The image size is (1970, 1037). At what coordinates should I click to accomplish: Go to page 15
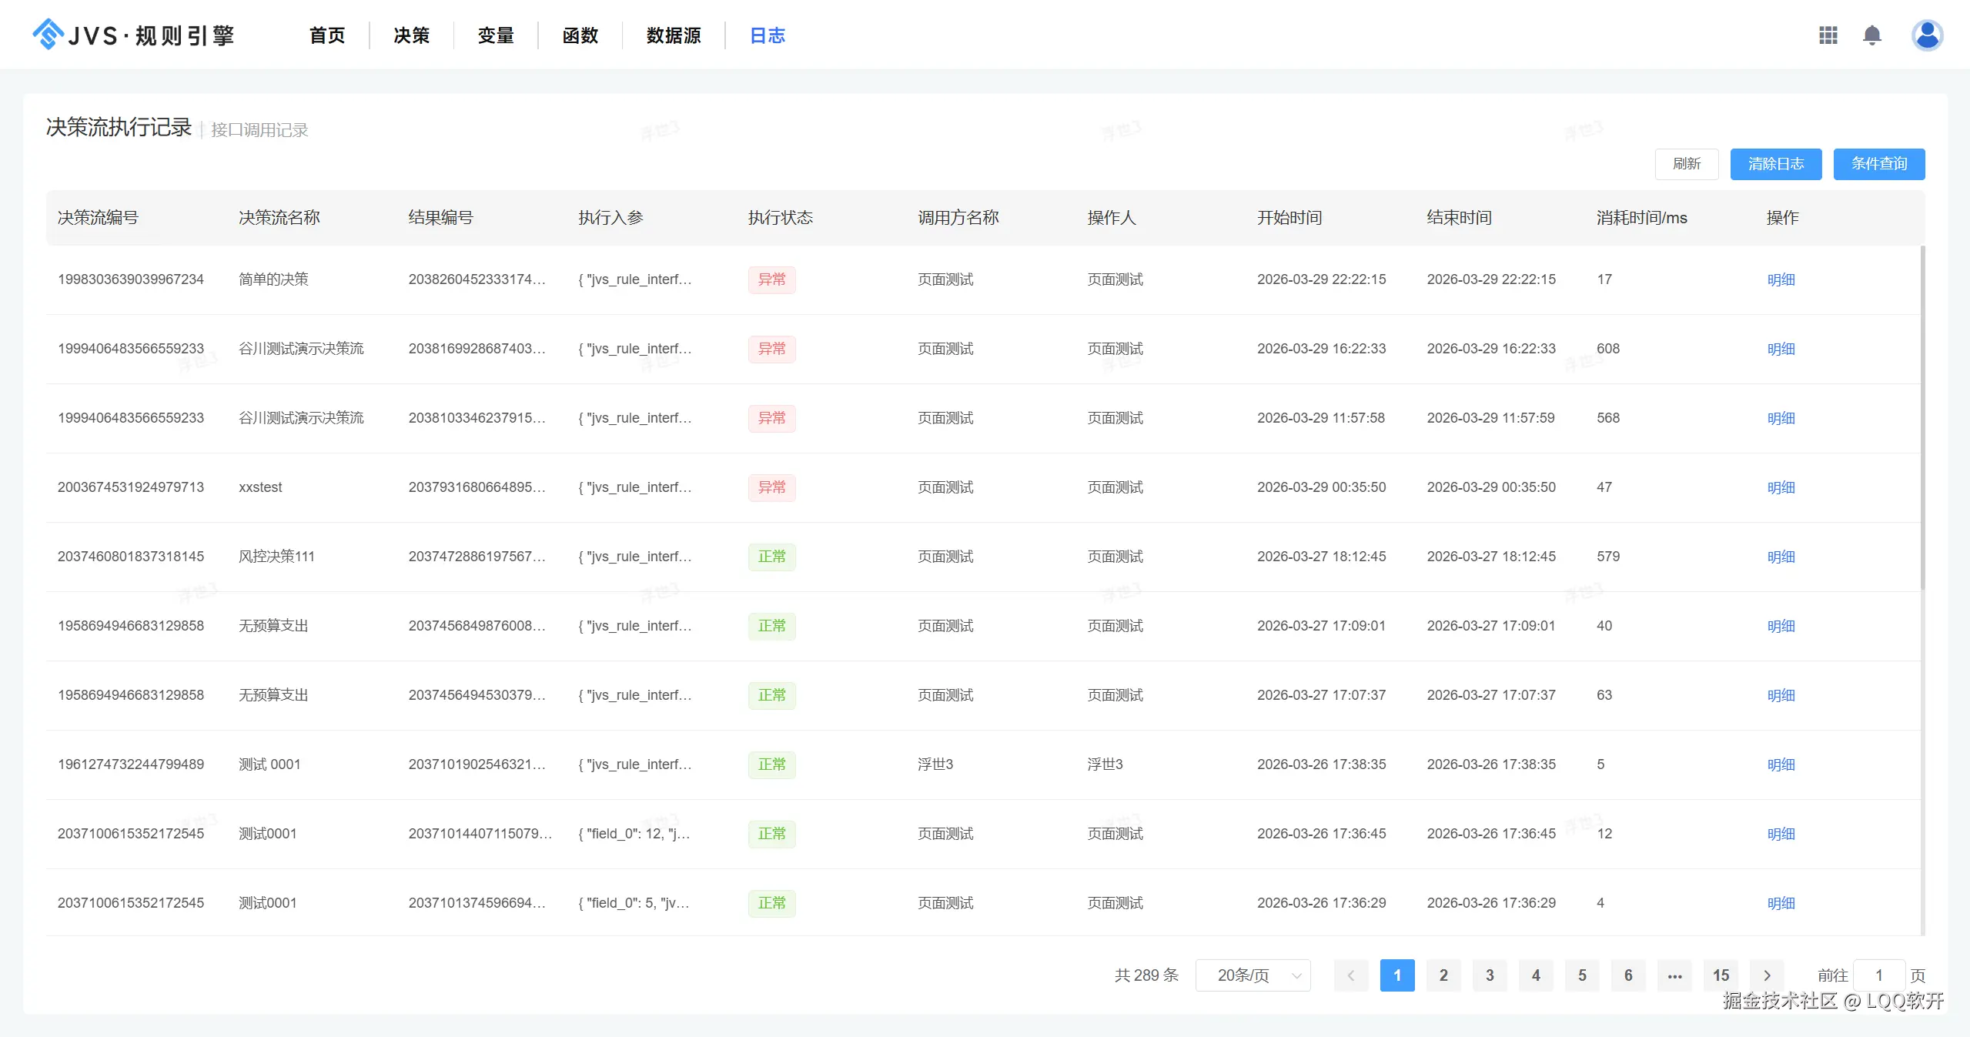(1721, 975)
